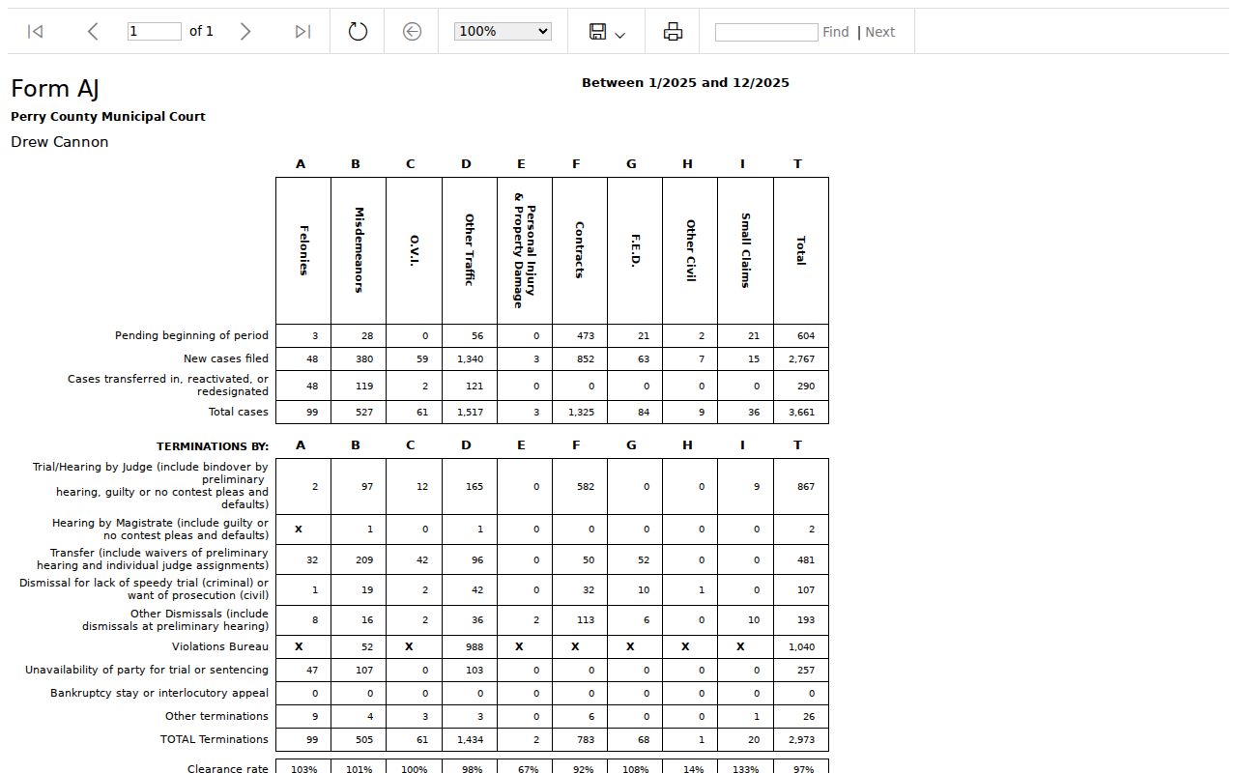The width and height of the screenshot is (1237, 773).
Task: Go to the previous report page
Action: [93, 32]
